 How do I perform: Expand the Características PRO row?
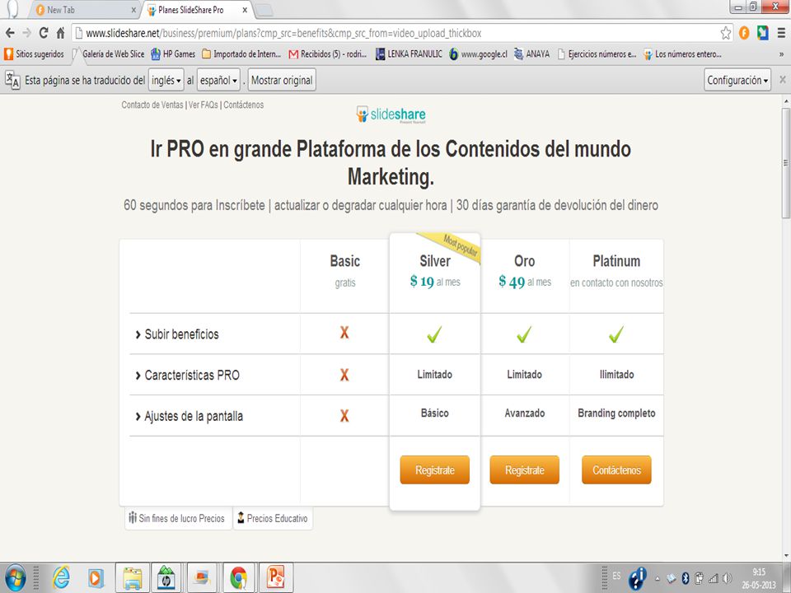pyautogui.click(x=187, y=376)
